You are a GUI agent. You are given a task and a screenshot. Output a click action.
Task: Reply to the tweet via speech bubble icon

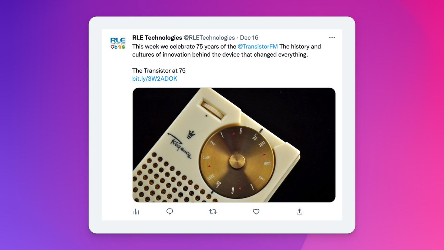(x=170, y=211)
